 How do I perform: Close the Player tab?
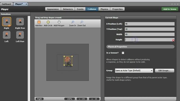point(26,4)
